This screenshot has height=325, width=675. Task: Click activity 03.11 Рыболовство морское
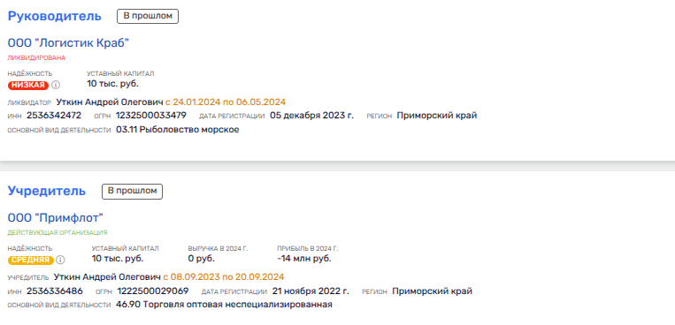177,130
